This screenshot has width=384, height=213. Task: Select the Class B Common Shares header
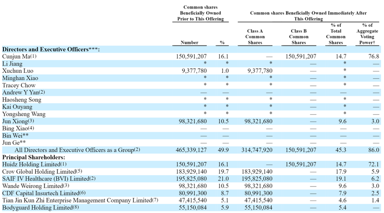tap(299, 37)
